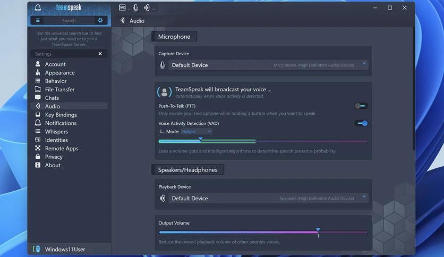Click the Privacy padlock icon
The height and width of the screenshot is (257, 444).
pos(38,156)
